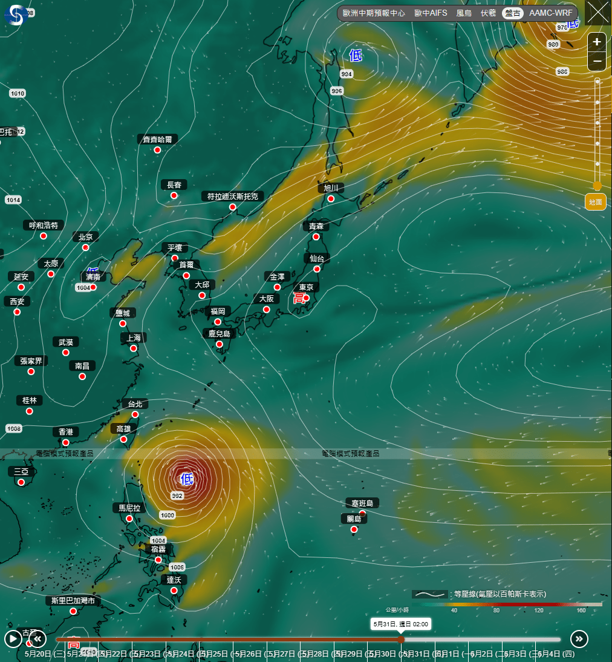This screenshot has height=662, width=612.
Task: Switch to the AAMC-WRF model tab
Action: (x=551, y=13)
